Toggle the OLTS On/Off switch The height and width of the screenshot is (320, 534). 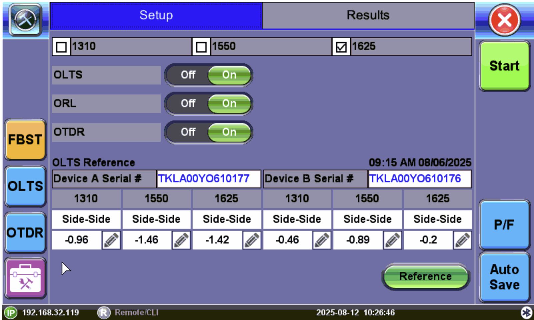point(209,75)
